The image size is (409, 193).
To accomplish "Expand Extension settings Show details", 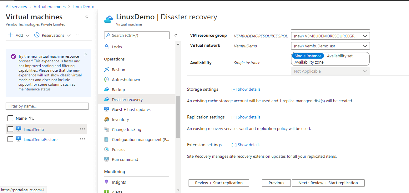I will 246,145.
